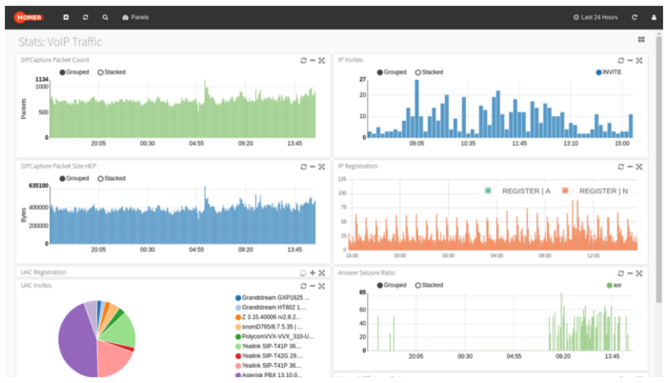The width and height of the screenshot is (667, 383).
Task: Refresh the SIPCapture Packet Count panel
Action: click(x=303, y=60)
